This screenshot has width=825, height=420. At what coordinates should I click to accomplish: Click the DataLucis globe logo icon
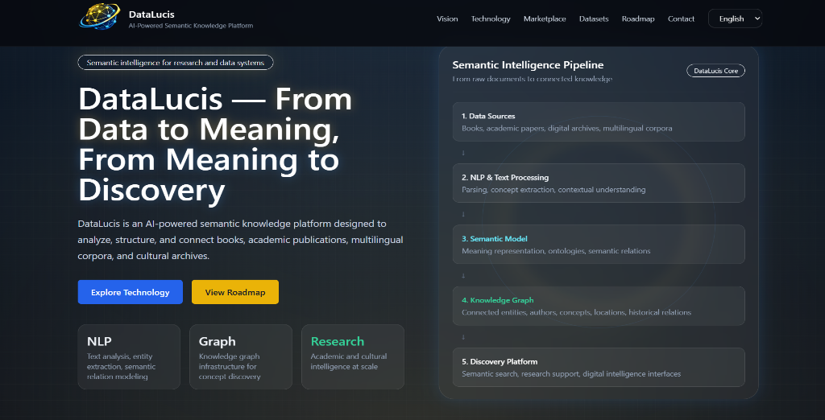[x=100, y=17]
